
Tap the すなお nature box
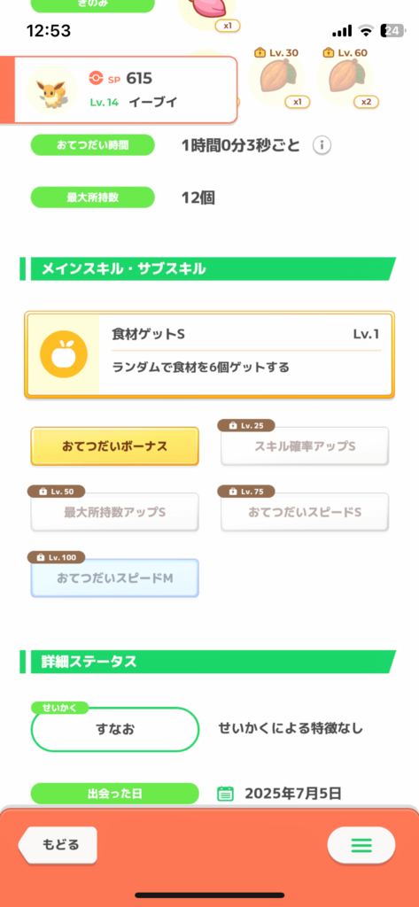[x=115, y=730]
